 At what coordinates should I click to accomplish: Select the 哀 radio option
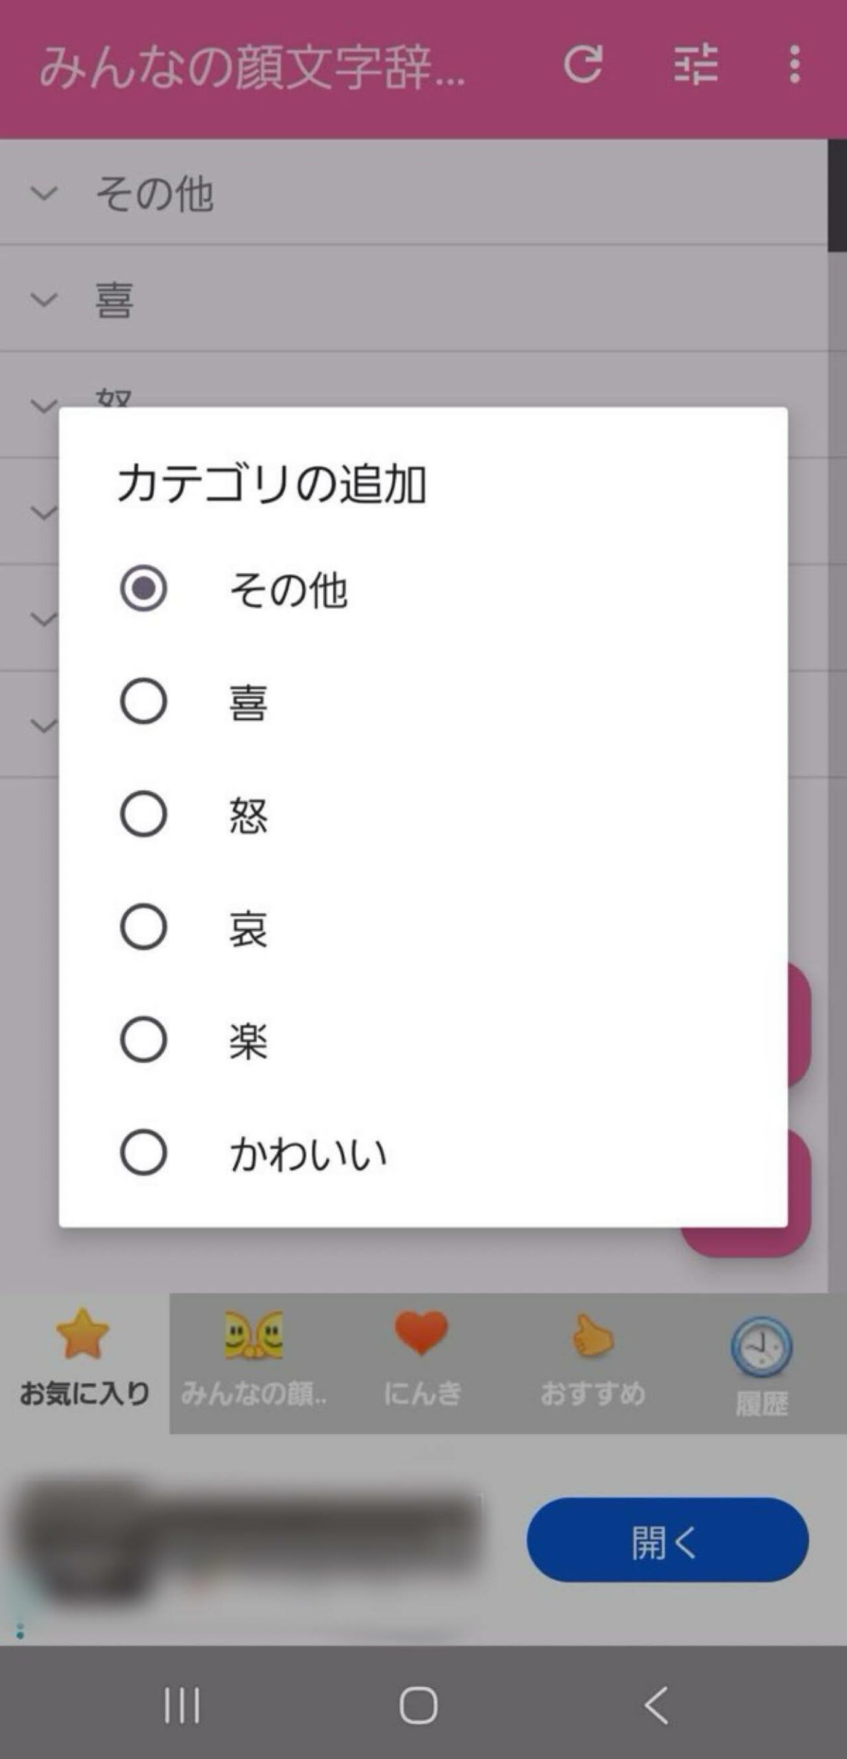point(144,927)
